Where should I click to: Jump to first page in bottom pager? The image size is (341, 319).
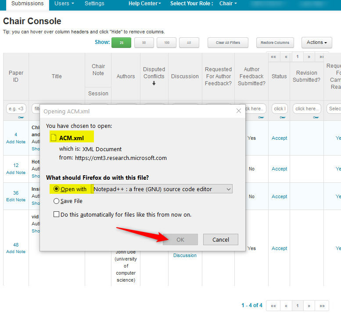pos(273,305)
